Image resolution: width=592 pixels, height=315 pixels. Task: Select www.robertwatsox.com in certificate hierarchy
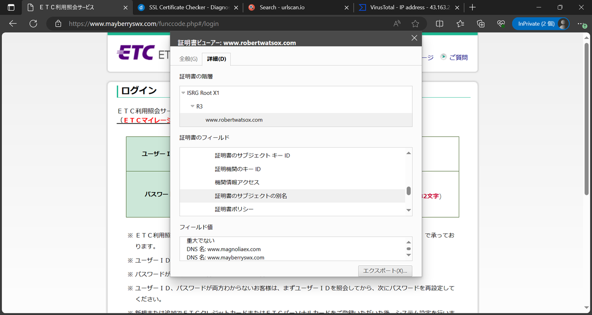point(296,119)
